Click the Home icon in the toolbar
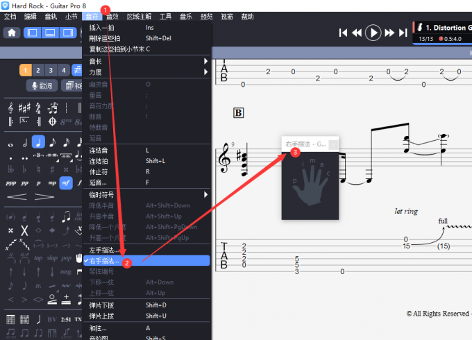This screenshot has height=340, width=472. point(12,33)
